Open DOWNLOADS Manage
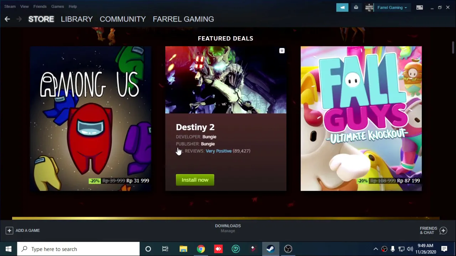This screenshot has width=456, height=256. pos(228,228)
